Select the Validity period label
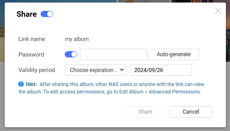230x131 pixels. click(37, 70)
